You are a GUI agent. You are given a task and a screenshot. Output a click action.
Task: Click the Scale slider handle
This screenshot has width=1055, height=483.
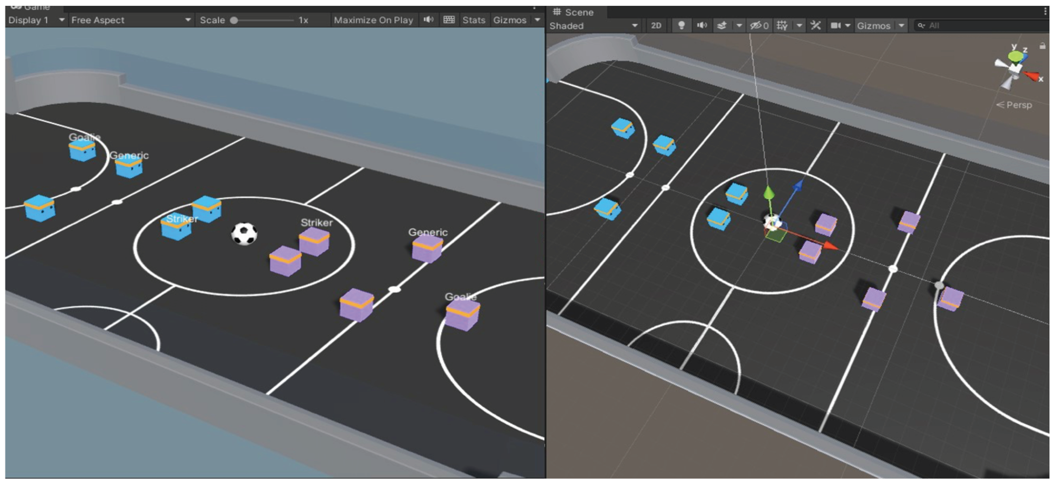(234, 20)
